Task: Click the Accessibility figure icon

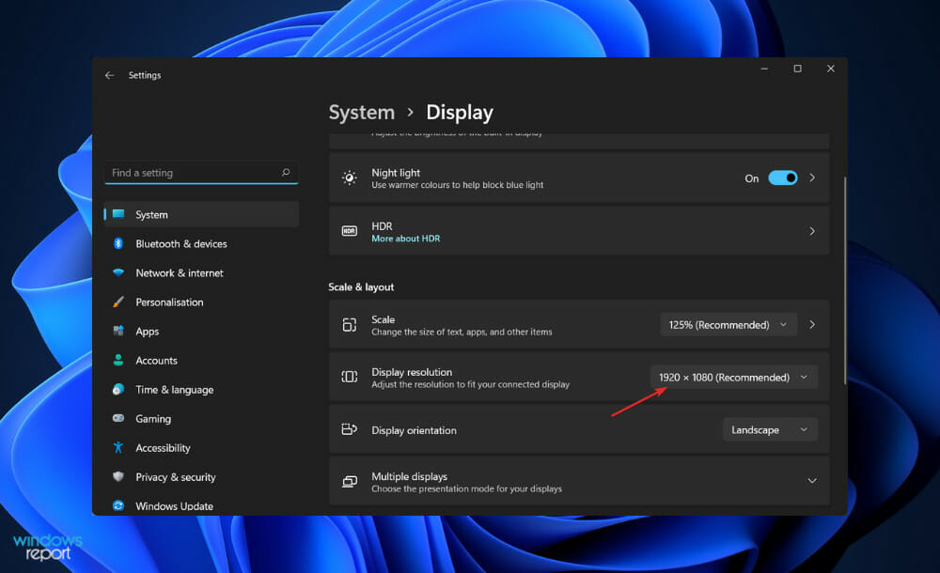Action: (118, 448)
